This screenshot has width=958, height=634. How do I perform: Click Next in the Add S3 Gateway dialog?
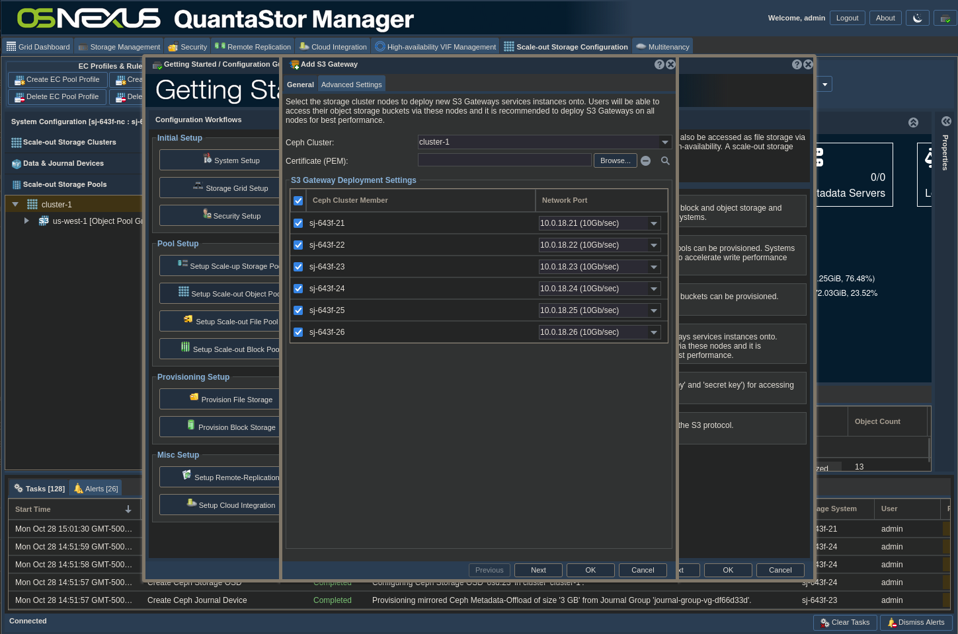pyautogui.click(x=538, y=570)
